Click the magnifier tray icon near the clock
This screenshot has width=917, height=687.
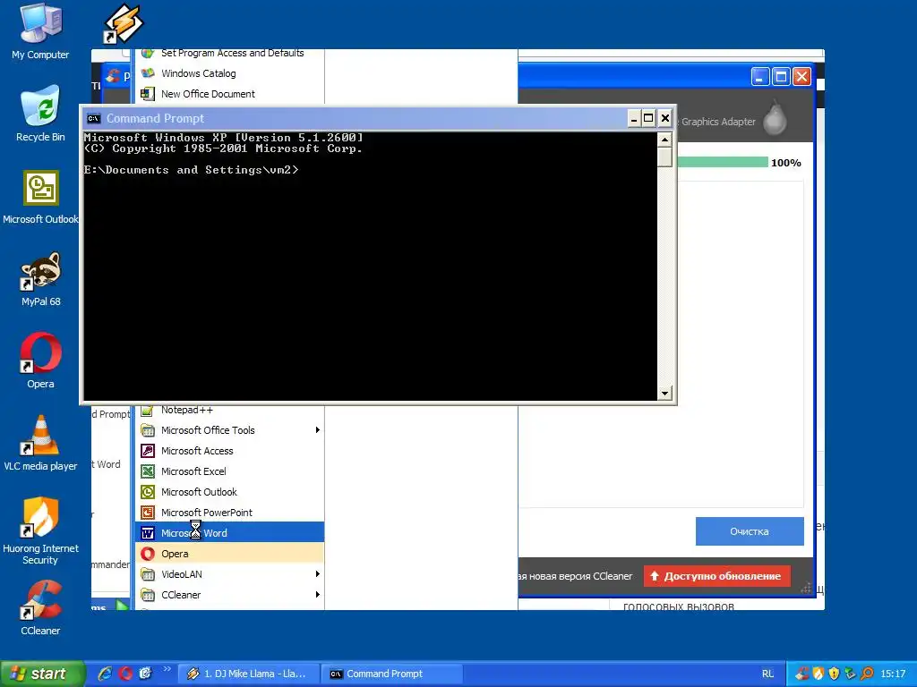(x=867, y=674)
